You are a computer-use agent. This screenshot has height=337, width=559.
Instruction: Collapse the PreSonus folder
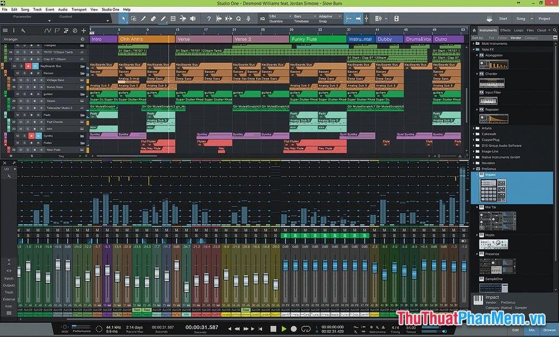[x=473, y=168]
